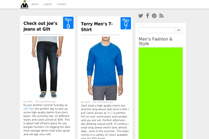Follow the GILT link in t-shirt post
The image size is (209, 139).
coord(110,113)
